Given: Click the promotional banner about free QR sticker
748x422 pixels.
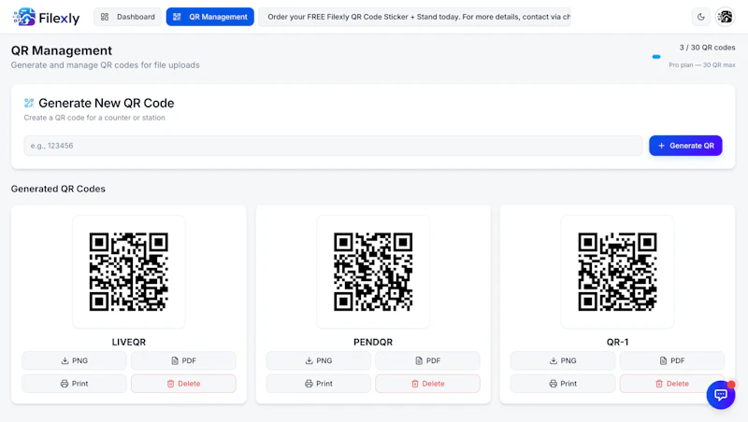Looking at the screenshot, I should [x=414, y=17].
